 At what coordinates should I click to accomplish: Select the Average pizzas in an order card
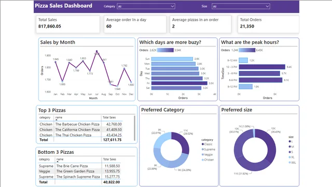[201, 24]
